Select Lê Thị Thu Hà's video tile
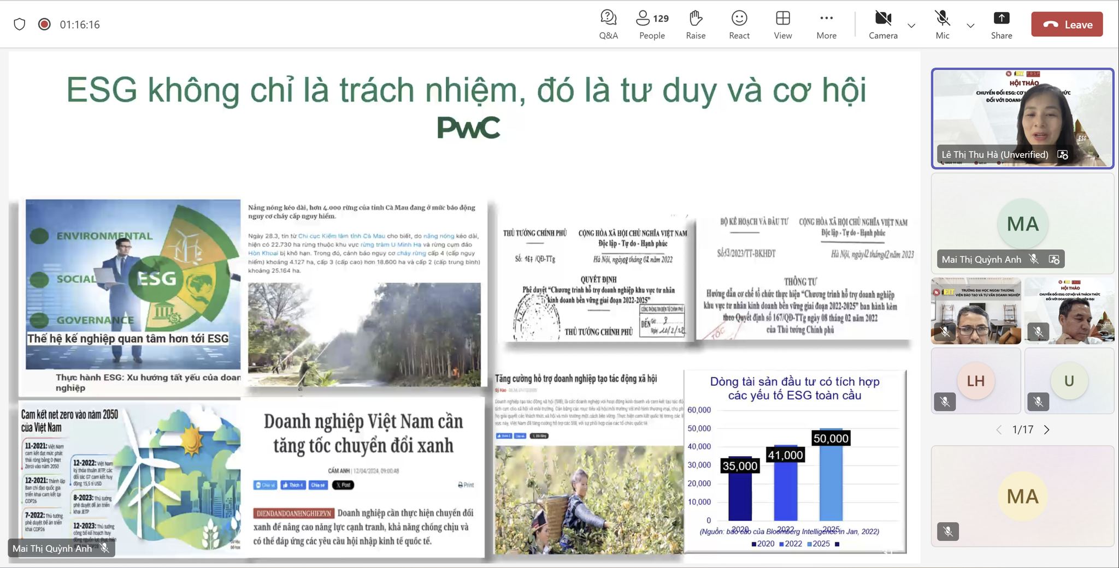The image size is (1119, 568). pyautogui.click(x=1022, y=117)
